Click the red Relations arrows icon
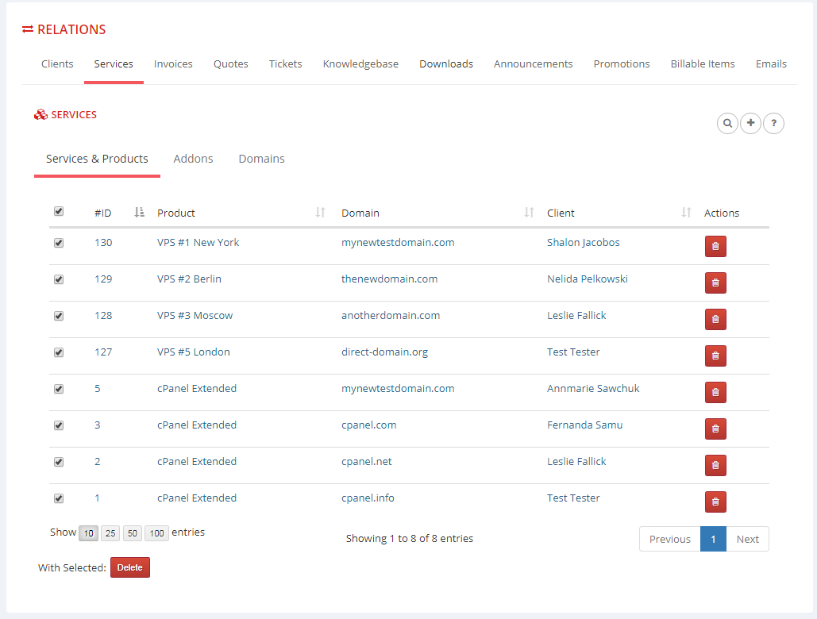The height and width of the screenshot is (619, 817). 28,29
